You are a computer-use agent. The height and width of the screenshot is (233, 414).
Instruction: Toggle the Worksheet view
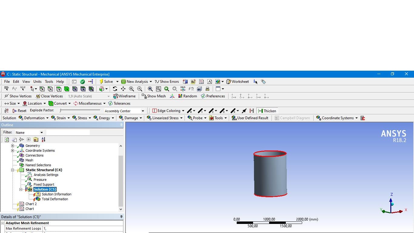pos(238,82)
